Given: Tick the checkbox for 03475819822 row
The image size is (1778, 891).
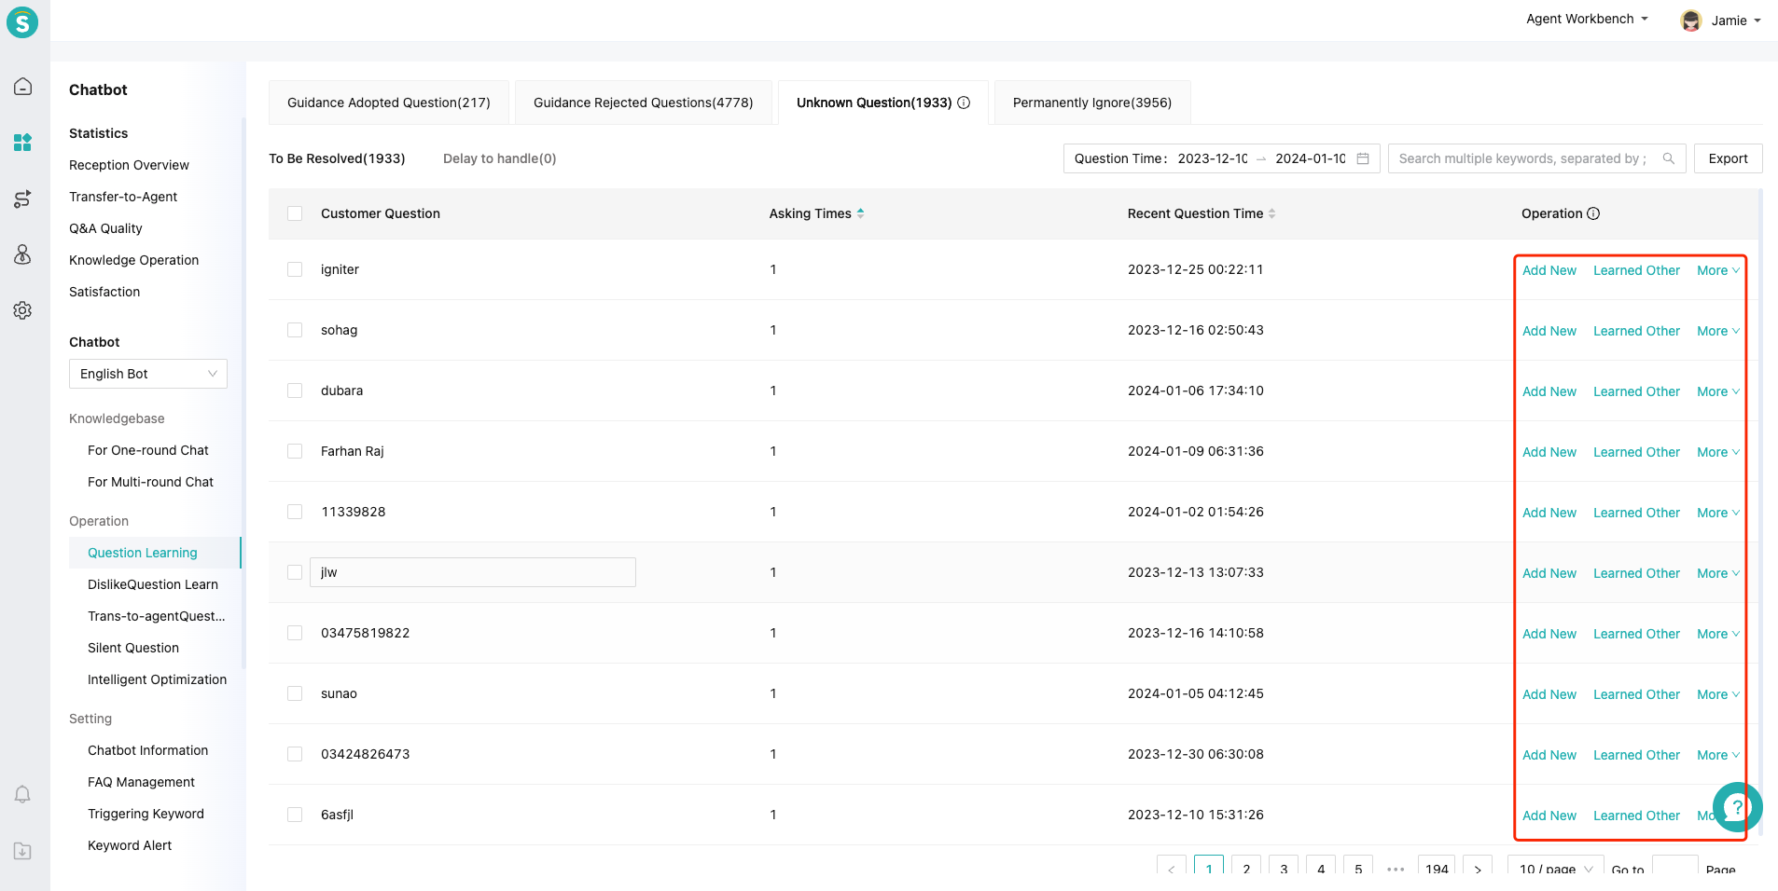Looking at the screenshot, I should 295,633.
